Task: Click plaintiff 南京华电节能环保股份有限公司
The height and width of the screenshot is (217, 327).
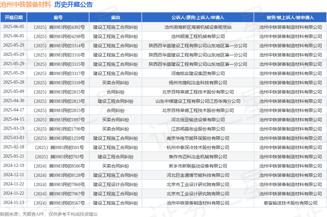Action: click(x=198, y=138)
